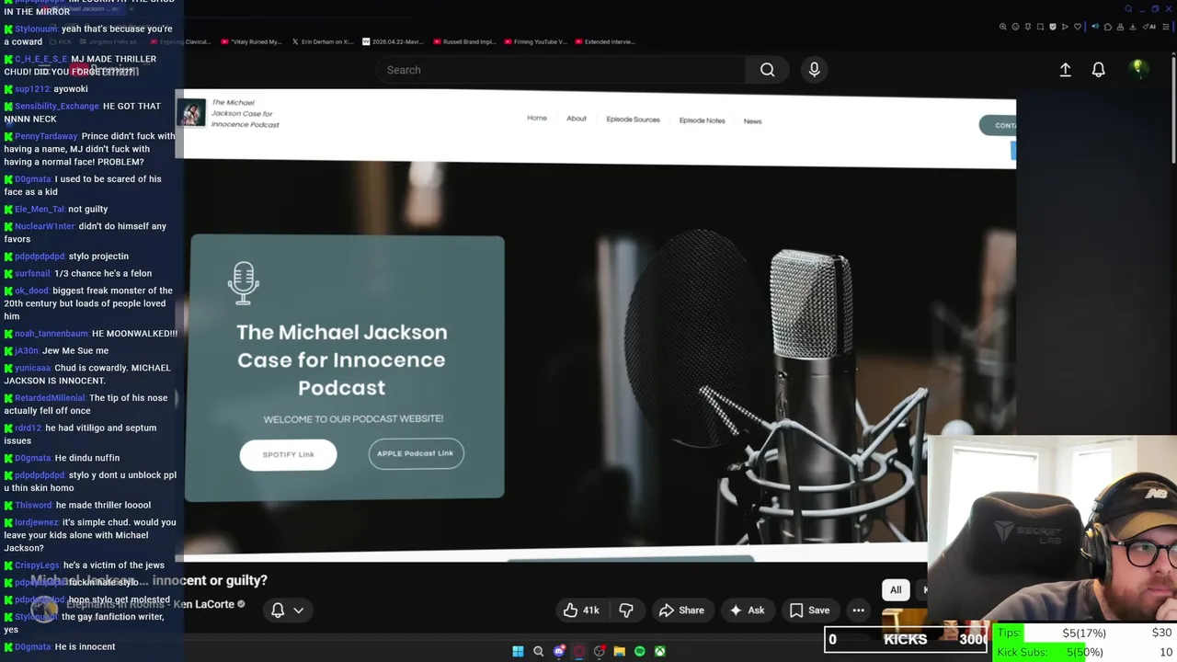Viewport: 1177px width, 662px height.
Task: Open About on the podcast website nav
Action: click(x=577, y=119)
